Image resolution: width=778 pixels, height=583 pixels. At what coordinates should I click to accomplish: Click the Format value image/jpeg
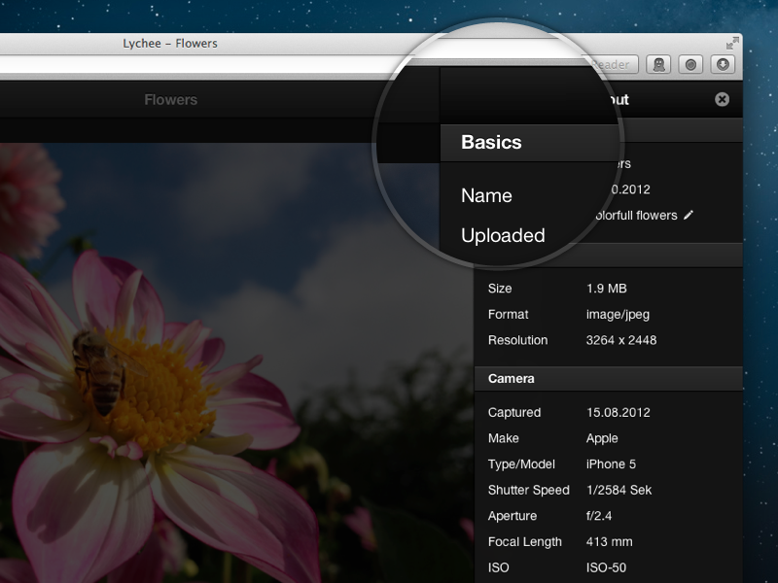(618, 314)
